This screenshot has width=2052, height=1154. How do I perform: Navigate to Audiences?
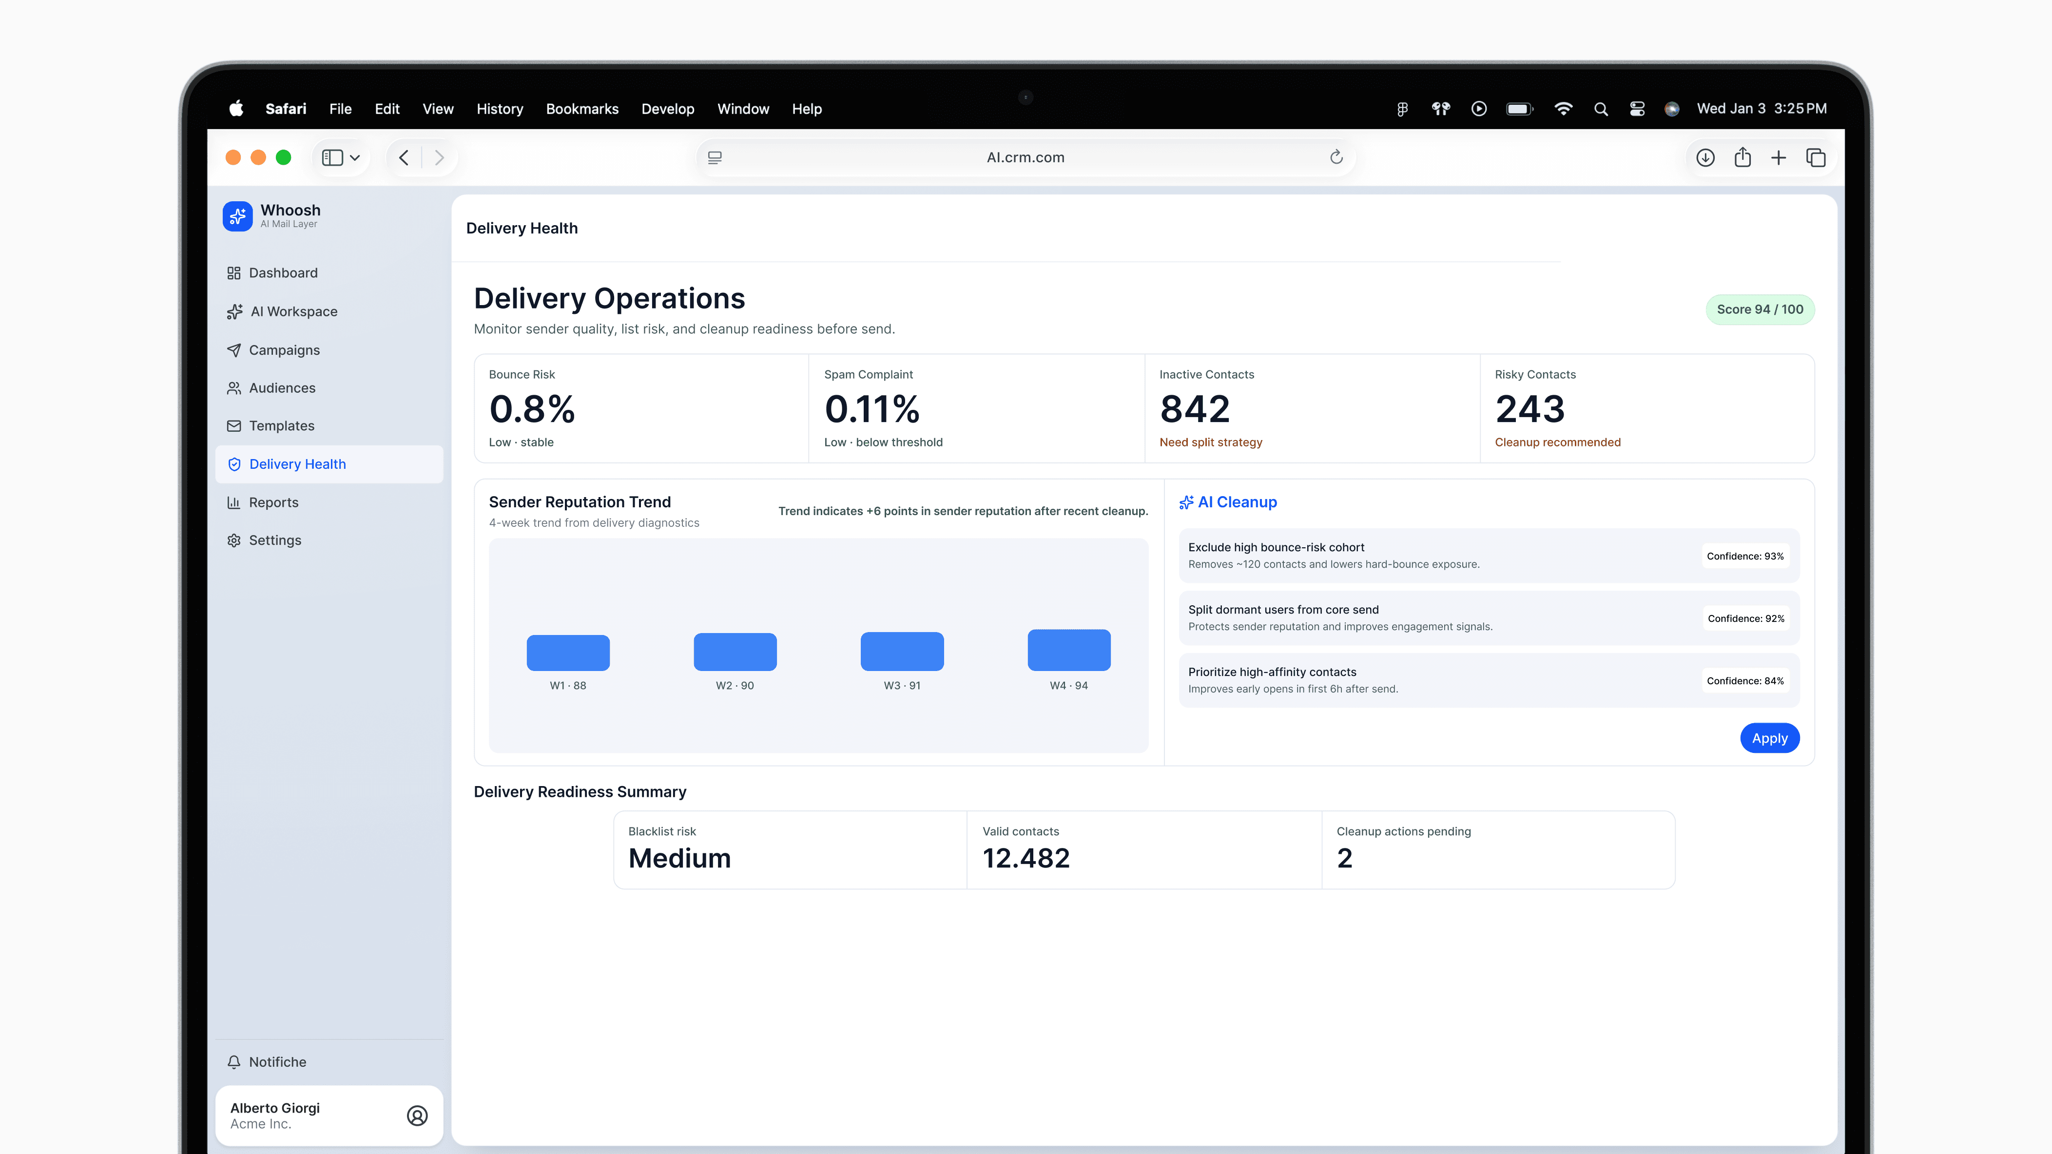coord(329,388)
